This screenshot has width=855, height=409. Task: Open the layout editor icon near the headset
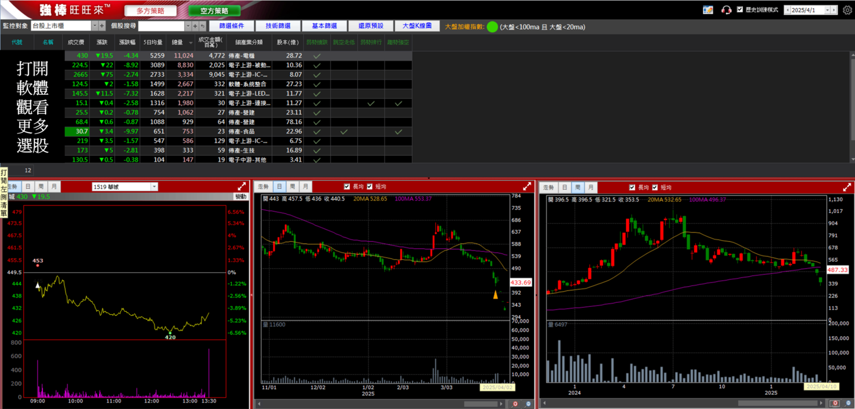click(708, 10)
